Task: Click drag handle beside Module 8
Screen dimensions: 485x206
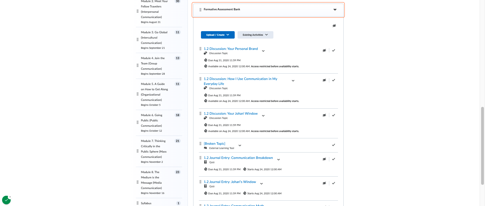Action: coord(137,183)
